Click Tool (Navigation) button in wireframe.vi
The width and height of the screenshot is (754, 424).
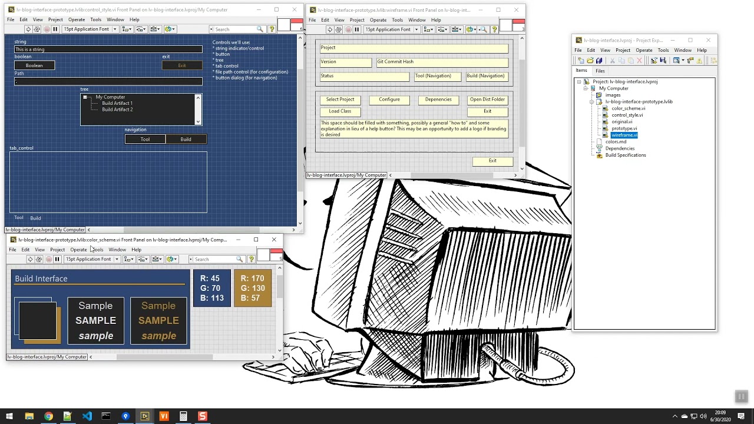click(x=438, y=77)
